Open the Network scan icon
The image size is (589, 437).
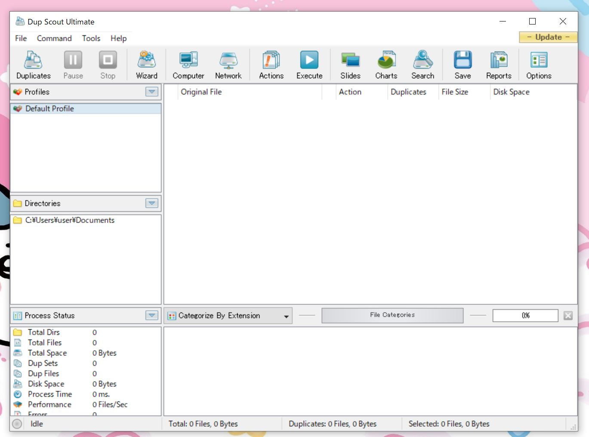228,65
